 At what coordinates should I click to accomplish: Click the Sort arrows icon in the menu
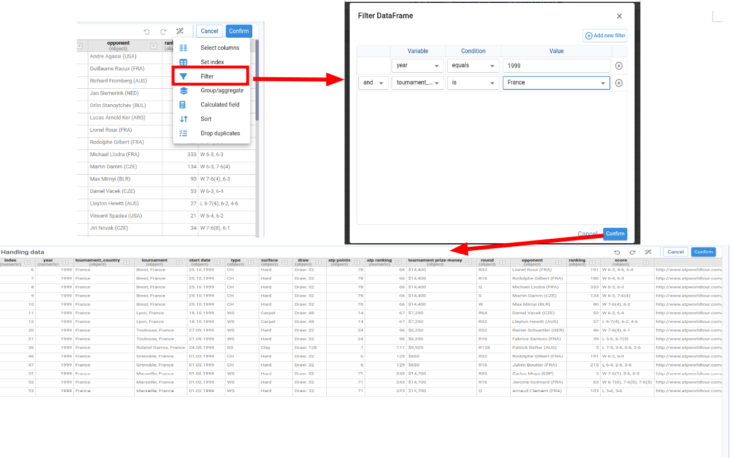pos(183,119)
